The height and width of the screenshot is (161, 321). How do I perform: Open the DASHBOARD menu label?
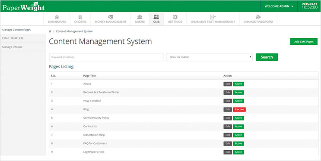coord(57,22)
